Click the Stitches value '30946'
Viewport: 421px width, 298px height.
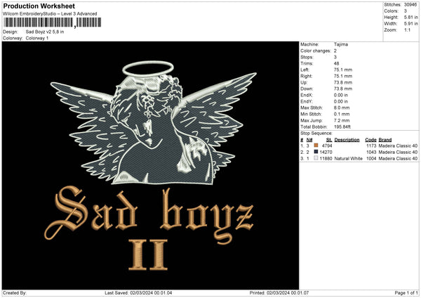[x=410, y=5]
